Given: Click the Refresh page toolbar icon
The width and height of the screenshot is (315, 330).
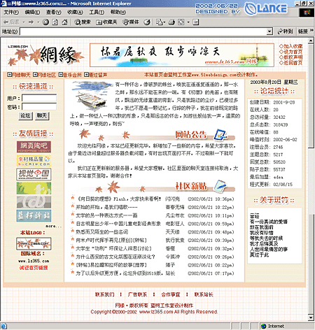Looking at the screenshot, I should 55,22.
